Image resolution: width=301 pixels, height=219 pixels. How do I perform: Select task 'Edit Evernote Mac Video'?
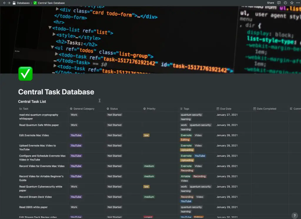34,135
